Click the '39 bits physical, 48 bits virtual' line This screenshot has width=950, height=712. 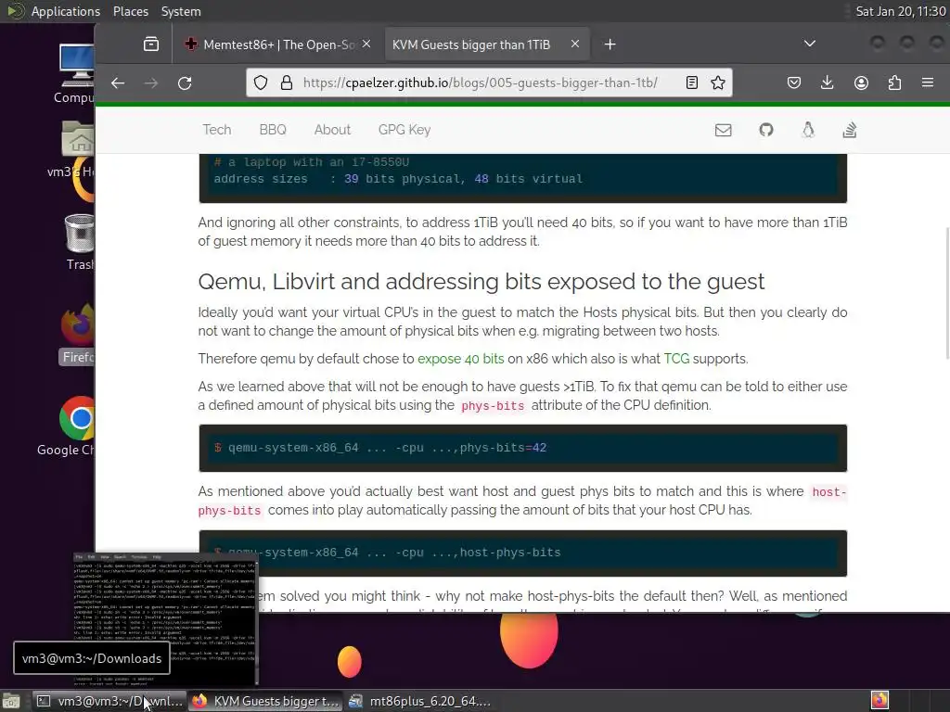398,179
